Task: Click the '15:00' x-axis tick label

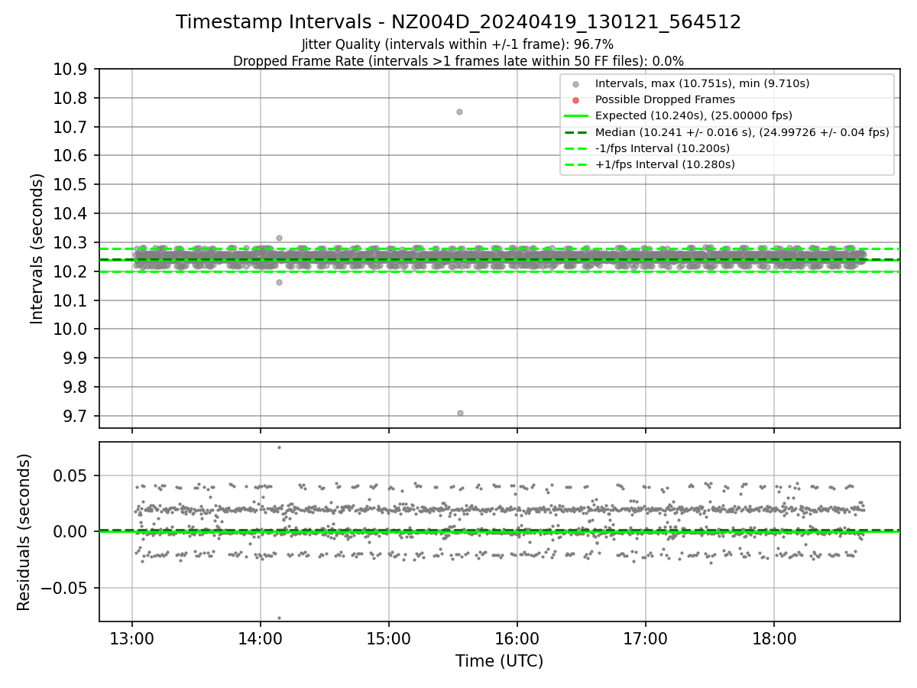Action: point(389,638)
